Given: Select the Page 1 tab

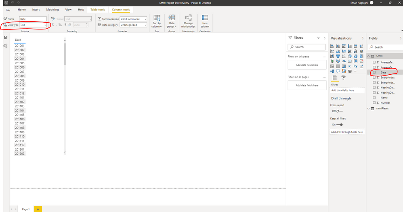Looking at the screenshot, I should coord(26,209).
